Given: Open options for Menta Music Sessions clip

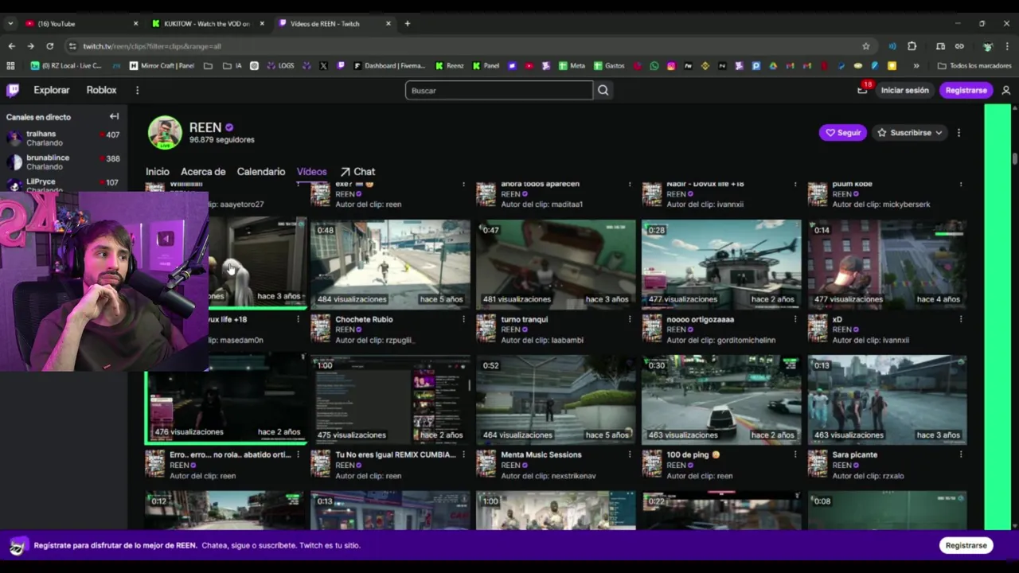Looking at the screenshot, I should pos(629,454).
